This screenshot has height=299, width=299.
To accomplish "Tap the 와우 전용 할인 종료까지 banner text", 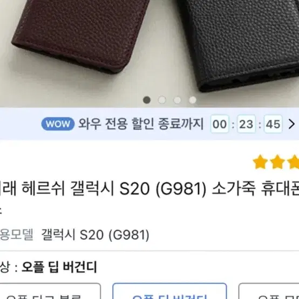I will click(141, 124).
